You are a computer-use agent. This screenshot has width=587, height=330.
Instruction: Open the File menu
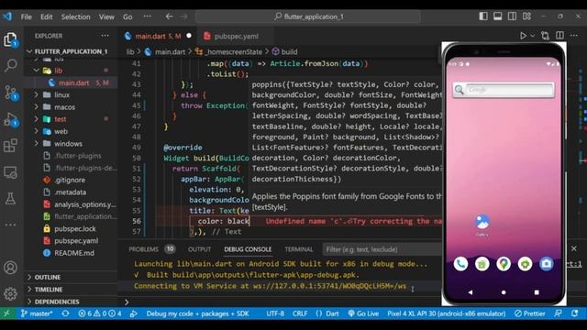[x=27, y=16]
